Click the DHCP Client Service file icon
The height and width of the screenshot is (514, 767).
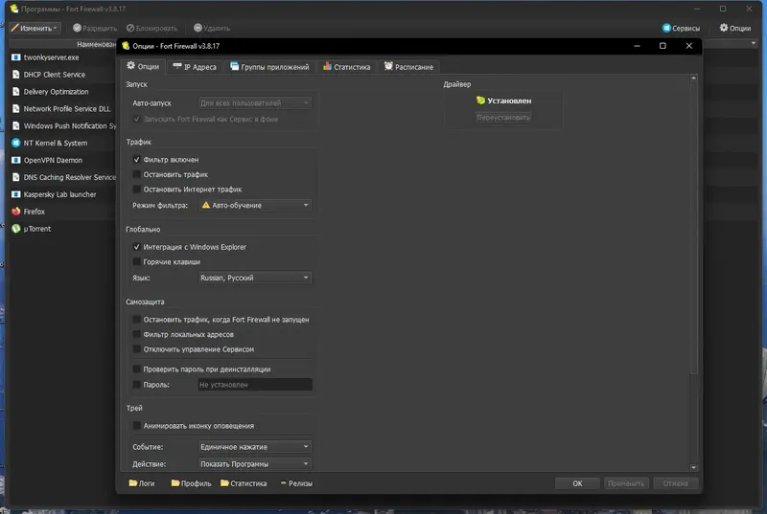click(15, 75)
